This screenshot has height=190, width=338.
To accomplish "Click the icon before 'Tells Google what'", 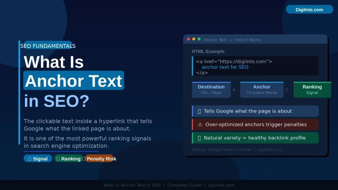I will pyautogui.click(x=199, y=111).
